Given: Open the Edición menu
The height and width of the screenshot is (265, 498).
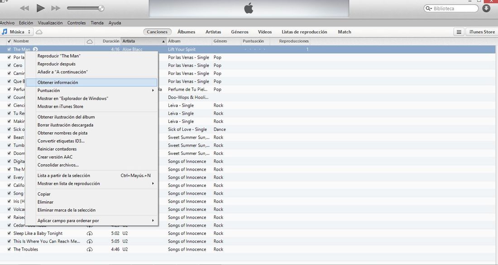Looking at the screenshot, I should tap(26, 23).
